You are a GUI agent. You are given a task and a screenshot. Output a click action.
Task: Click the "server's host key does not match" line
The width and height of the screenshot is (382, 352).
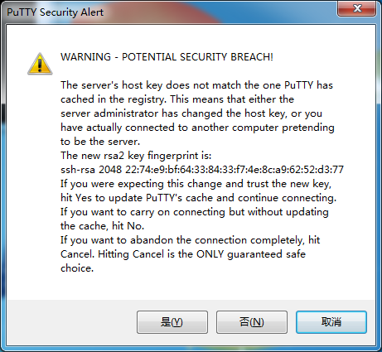[196, 85]
